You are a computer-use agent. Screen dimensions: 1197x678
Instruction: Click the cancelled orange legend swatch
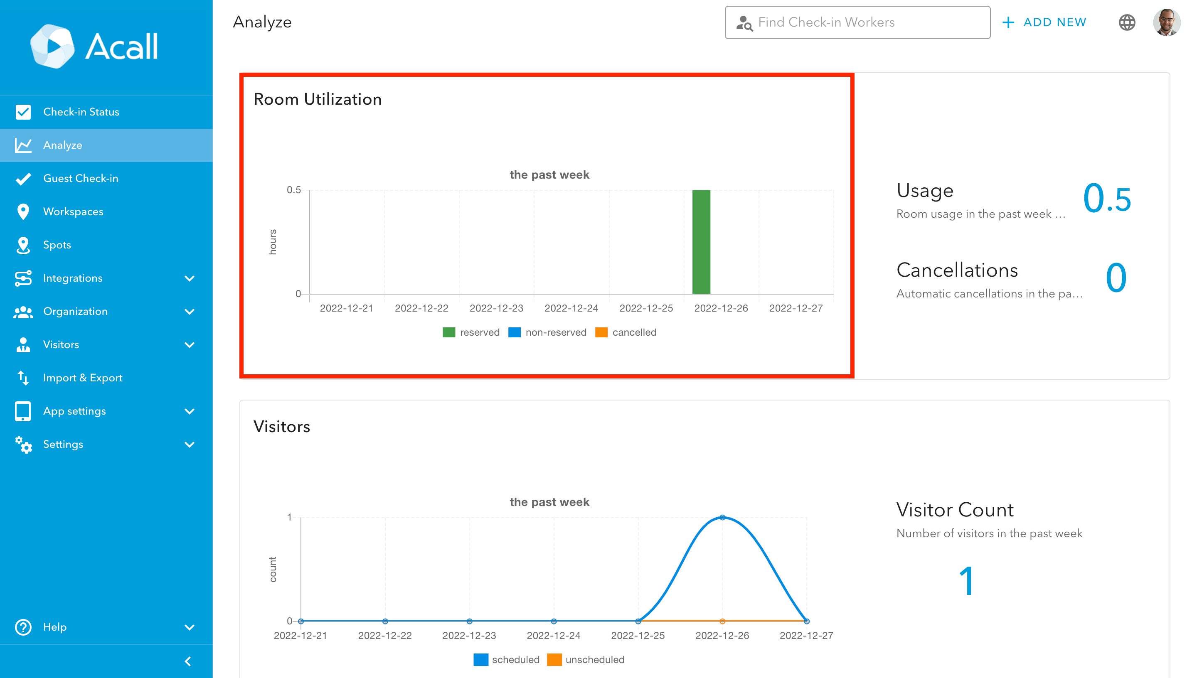(601, 332)
